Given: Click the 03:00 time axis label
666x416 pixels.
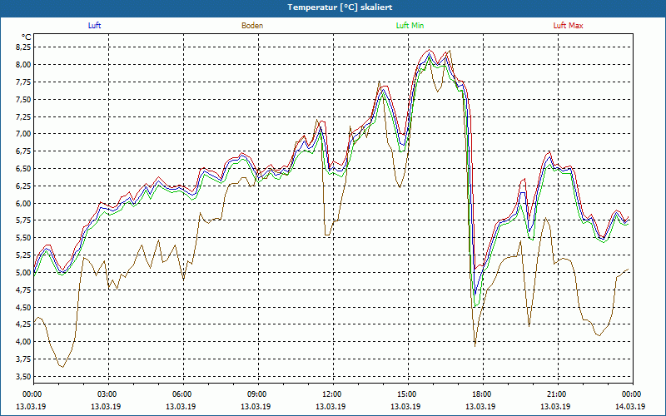Looking at the screenshot, I should 108,394.
